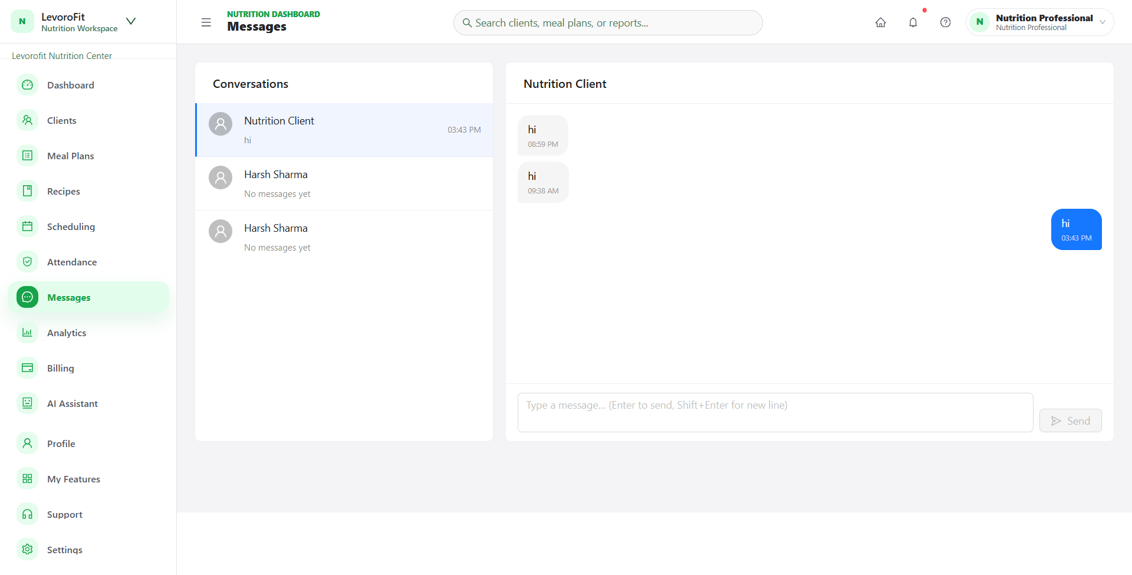Click the received hi message at 08:59 PM
1132x575 pixels.
point(543,136)
